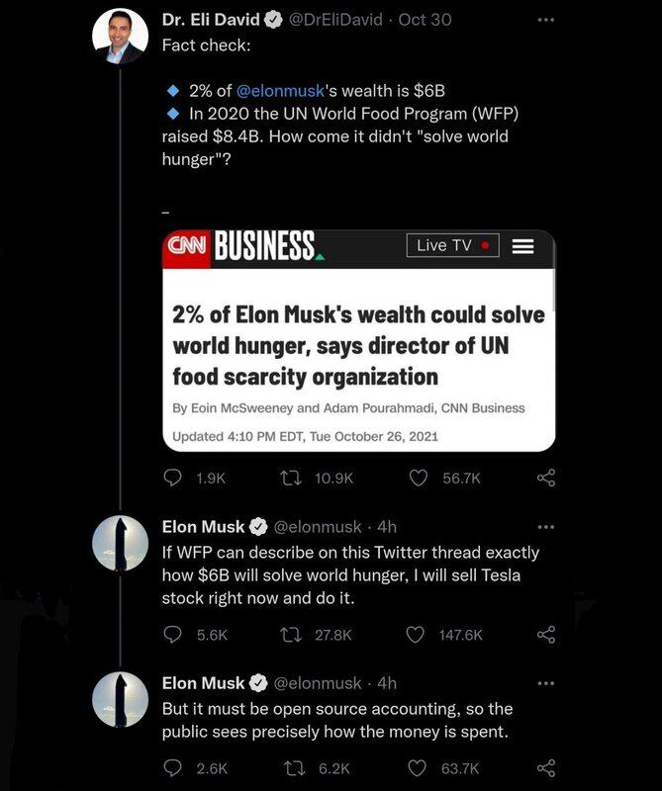Click the Live TV button

coord(452,246)
